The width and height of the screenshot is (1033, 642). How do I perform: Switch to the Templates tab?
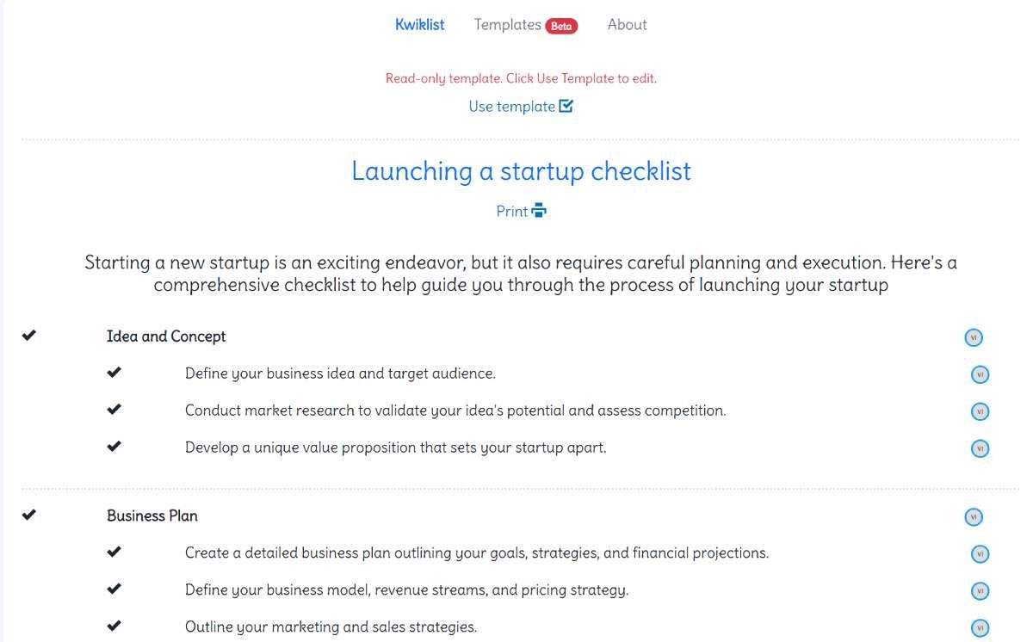click(508, 24)
